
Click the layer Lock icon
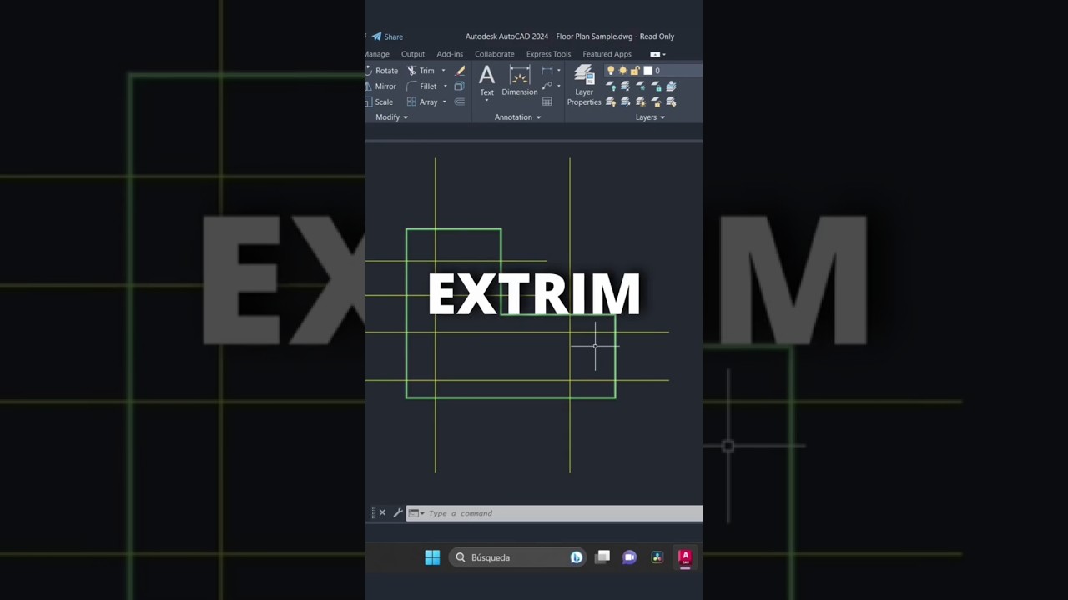(657, 86)
